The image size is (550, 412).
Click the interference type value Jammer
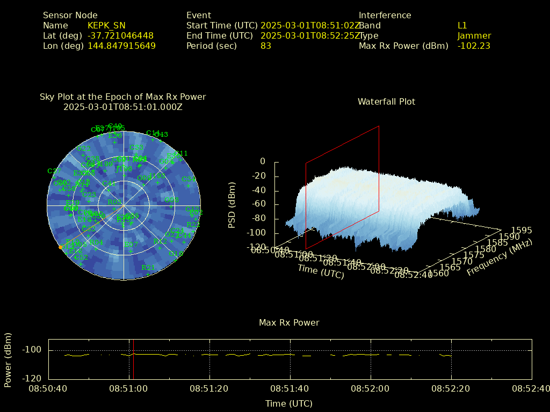pyautogui.click(x=474, y=36)
